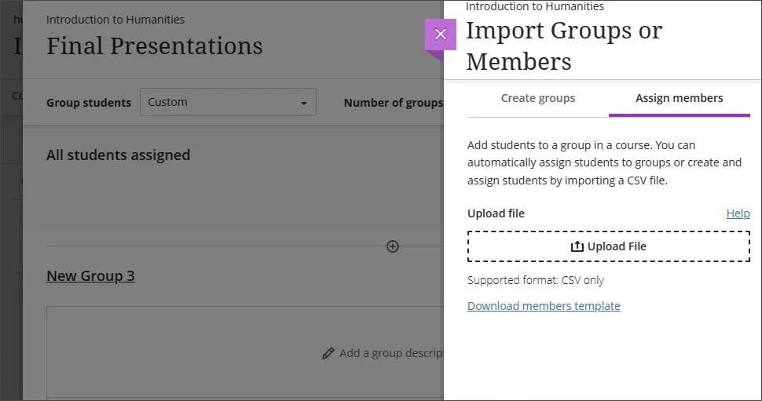Add a group with the plus icon
This screenshot has width=762, height=401.
(393, 246)
